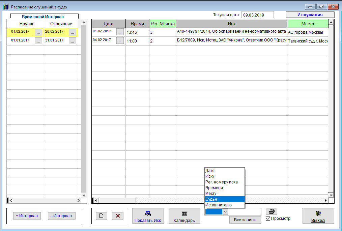Open date picker for hearing 01.02.2017
The width and height of the screenshot is (342, 231).
[120, 32]
